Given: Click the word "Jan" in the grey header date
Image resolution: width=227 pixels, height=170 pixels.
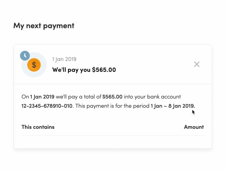Looking at the screenshot, I should [60, 59].
